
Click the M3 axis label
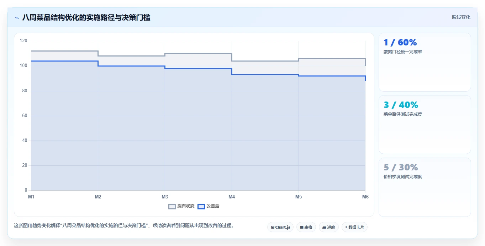pos(165,197)
